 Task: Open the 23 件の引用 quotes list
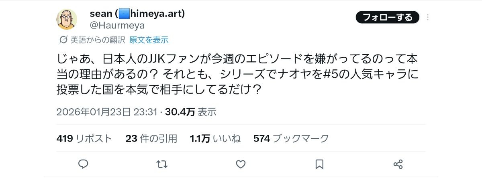point(151,139)
